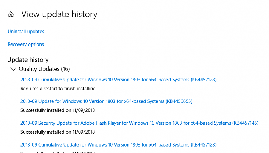The width and height of the screenshot is (269, 153).
Task: Click the Update history heading
Action: [x=28, y=59]
